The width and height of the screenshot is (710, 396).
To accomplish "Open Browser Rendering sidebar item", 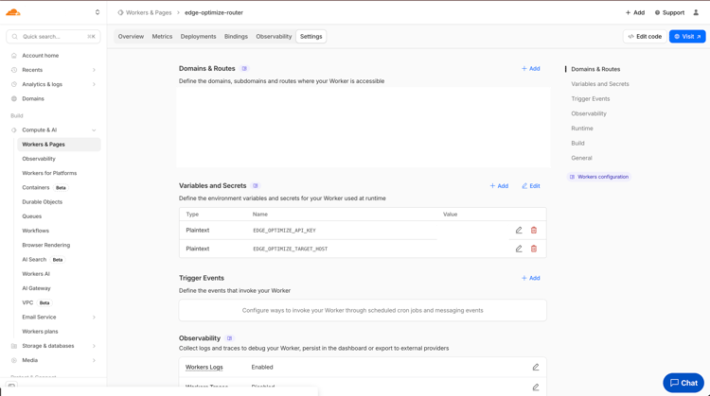I will 45,245.
